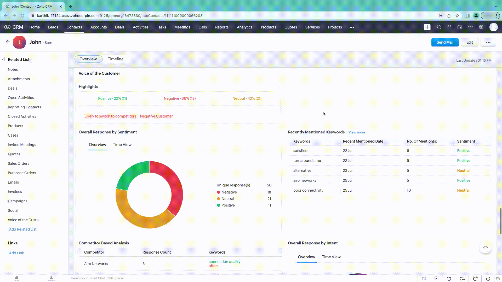Open the calendar icon in header
The height and width of the screenshot is (282, 502).
460,27
